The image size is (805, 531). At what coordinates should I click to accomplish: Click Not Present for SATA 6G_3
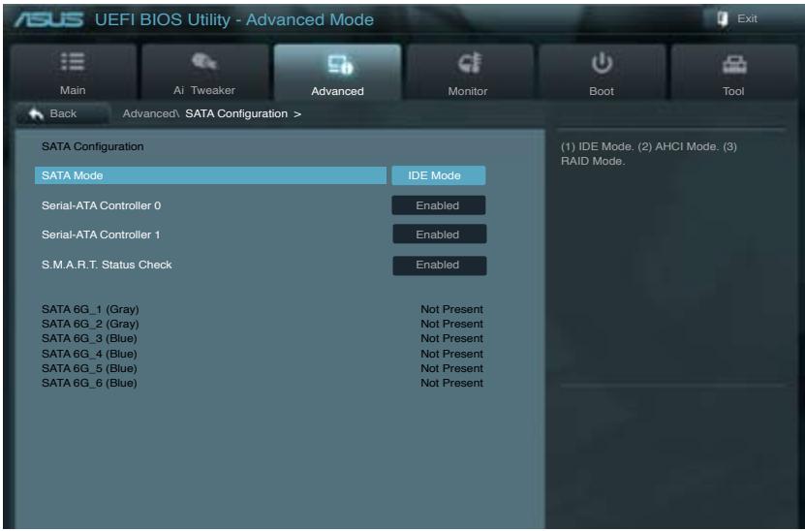[451, 338]
